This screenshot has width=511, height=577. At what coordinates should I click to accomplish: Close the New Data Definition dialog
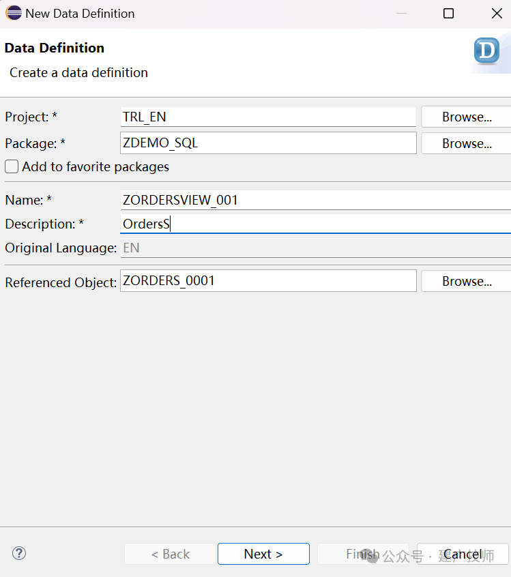coord(497,14)
